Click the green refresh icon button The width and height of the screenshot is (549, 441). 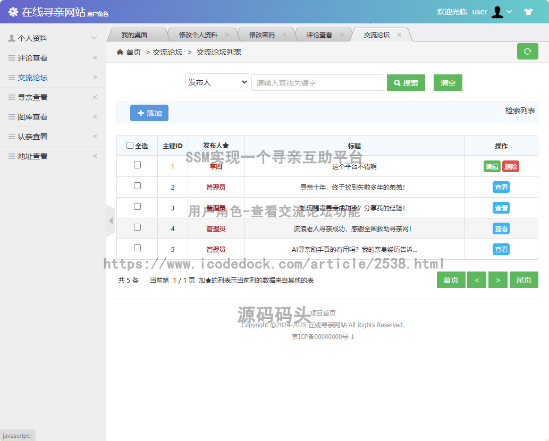tap(528, 52)
